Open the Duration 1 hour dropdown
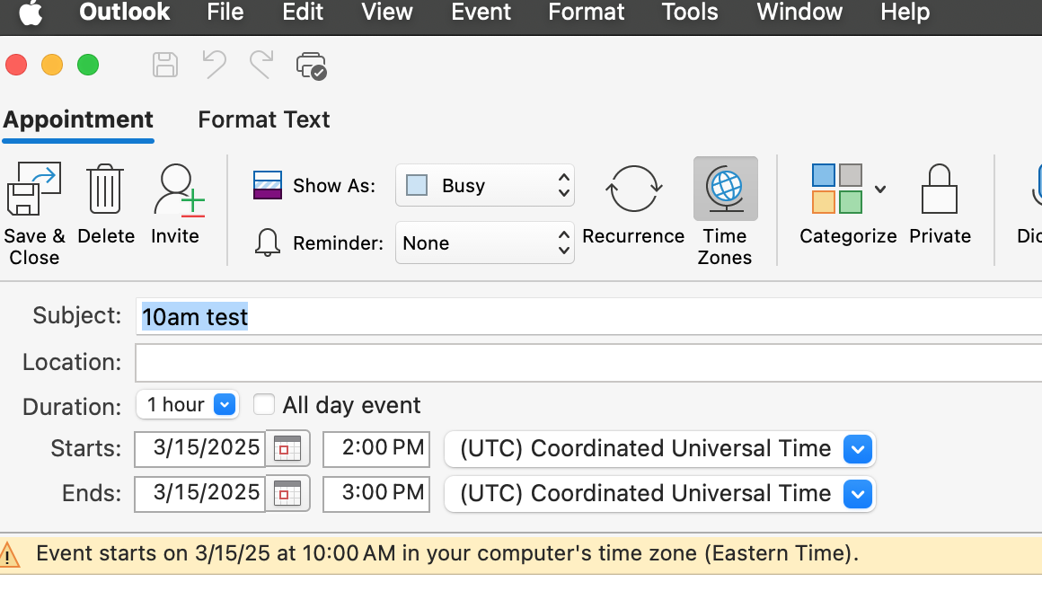 pyautogui.click(x=188, y=404)
